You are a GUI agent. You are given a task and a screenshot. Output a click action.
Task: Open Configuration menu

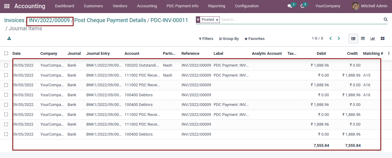(247, 6)
